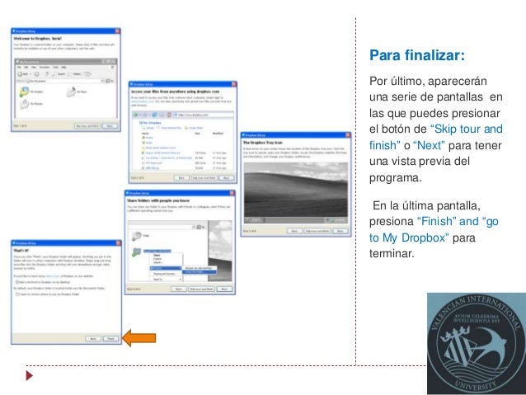Image resolution: width=526 pixels, height=395 pixels.
Task: Open the Tools menu in My Documents
Action: point(55,67)
